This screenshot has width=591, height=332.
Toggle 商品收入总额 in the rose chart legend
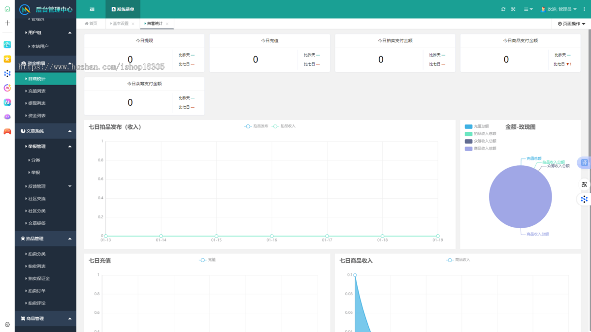(480, 149)
